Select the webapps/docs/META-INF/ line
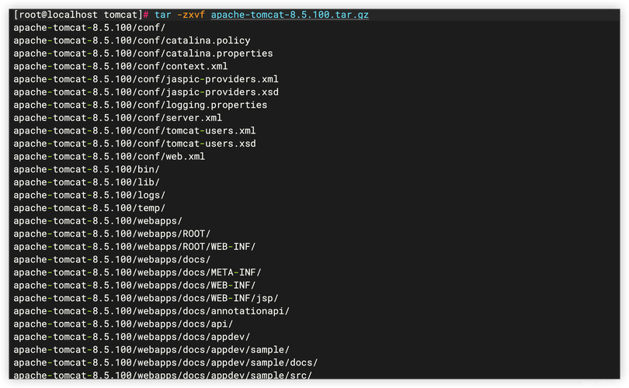The height and width of the screenshot is (388, 629). click(x=137, y=272)
